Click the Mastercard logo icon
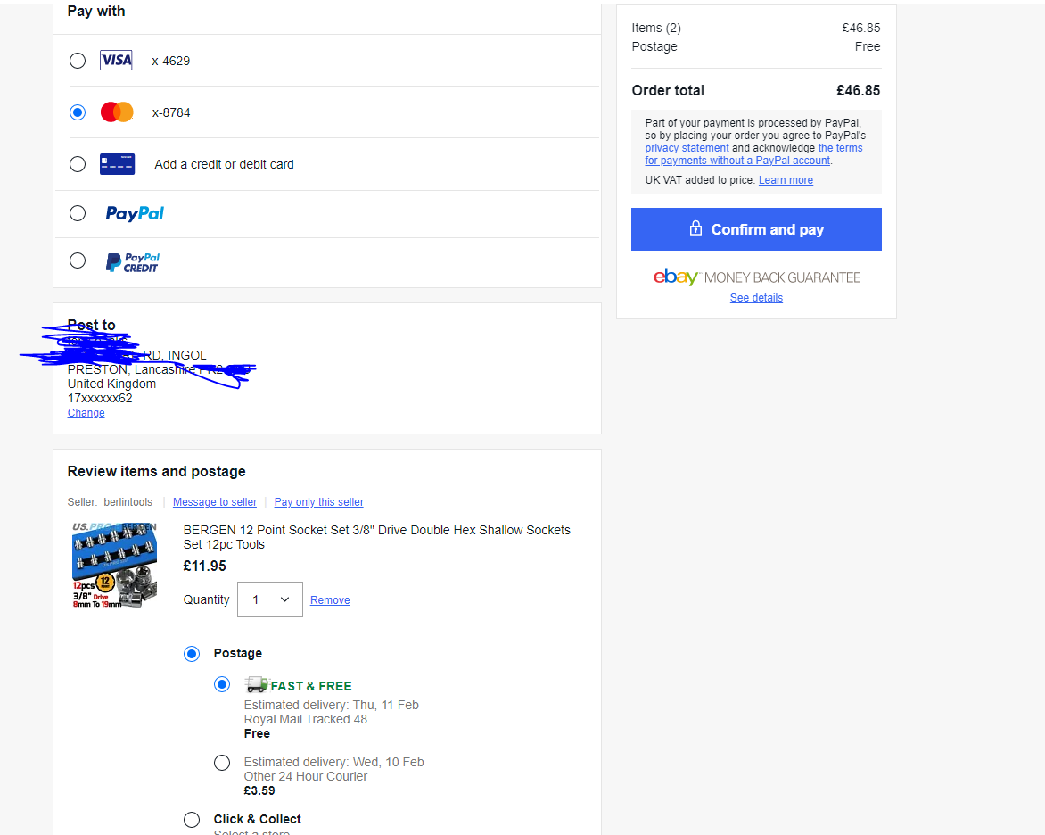 (117, 112)
